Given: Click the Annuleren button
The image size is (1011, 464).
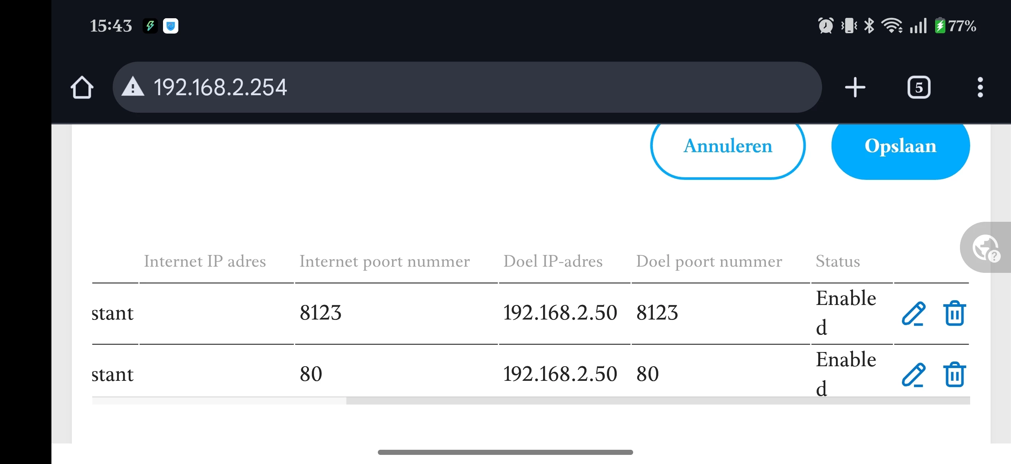Looking at the screenshot, I should coord(728,146).
